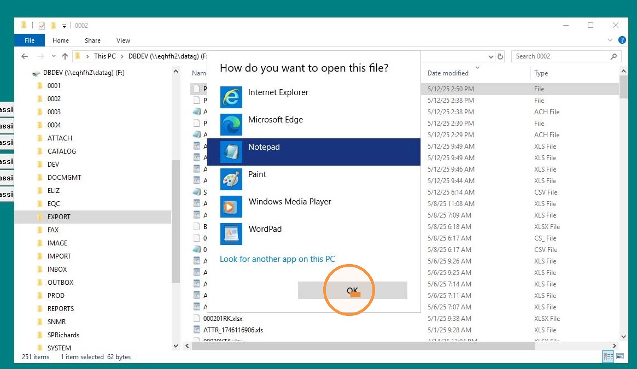Click This PC in the address path

pos(105,56)
